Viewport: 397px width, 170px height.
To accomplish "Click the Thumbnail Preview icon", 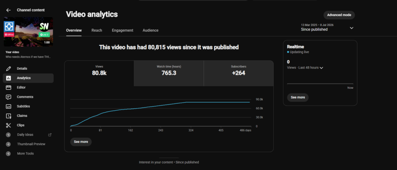I will (9, 144).
